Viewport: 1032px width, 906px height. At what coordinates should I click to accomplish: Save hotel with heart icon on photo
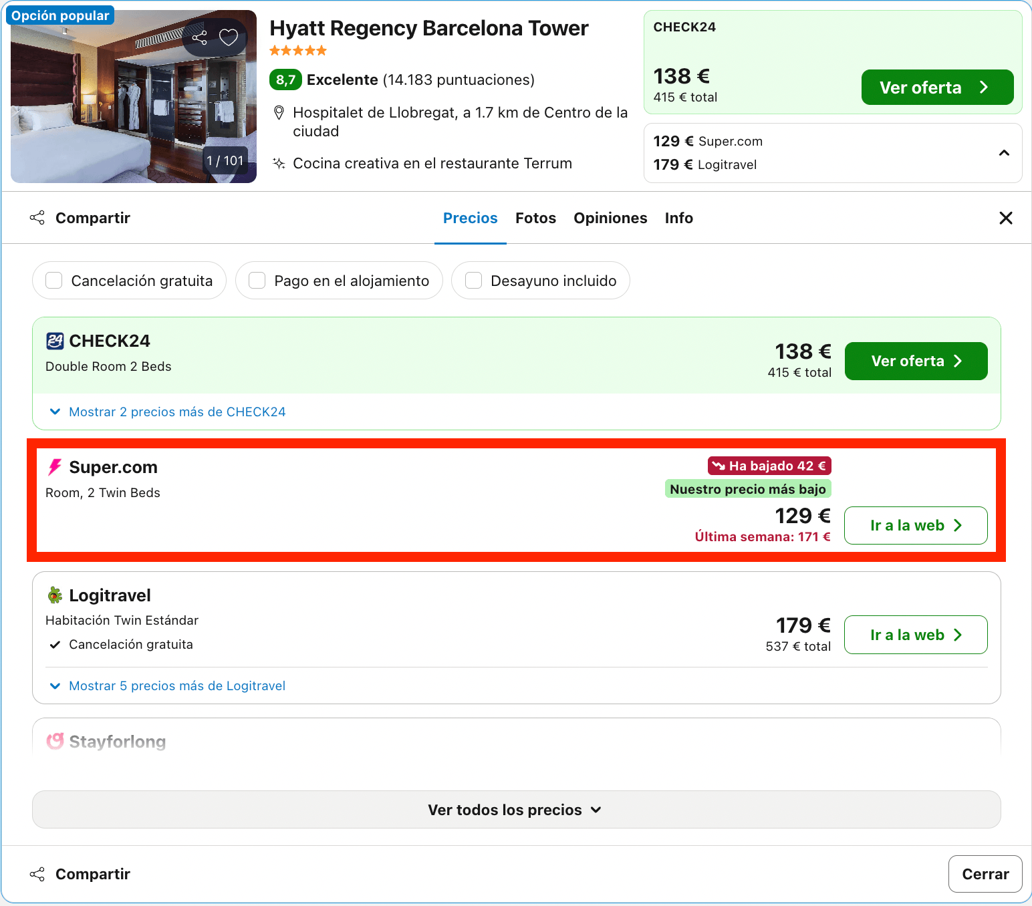[x=229, y=37]
